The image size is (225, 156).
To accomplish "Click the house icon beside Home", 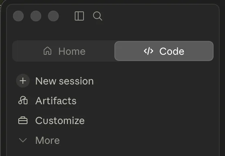I will click(48, 51).
